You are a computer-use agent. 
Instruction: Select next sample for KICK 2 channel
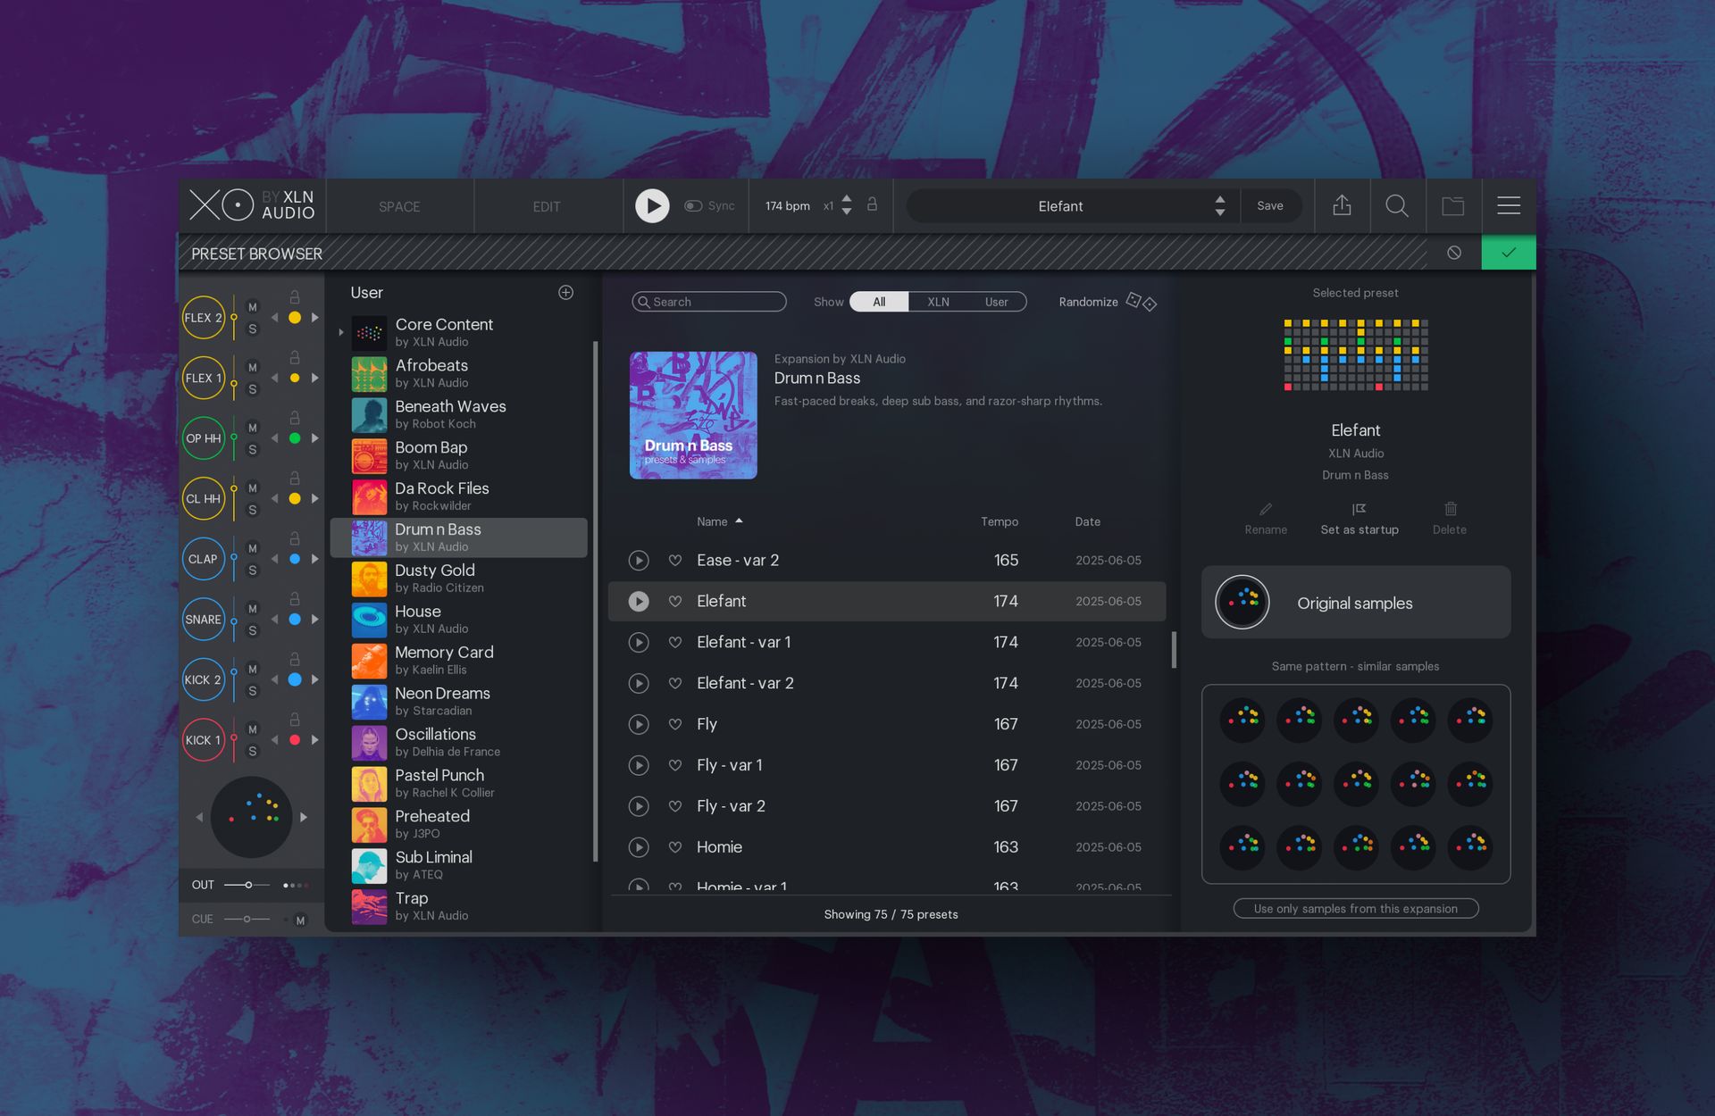314,680
